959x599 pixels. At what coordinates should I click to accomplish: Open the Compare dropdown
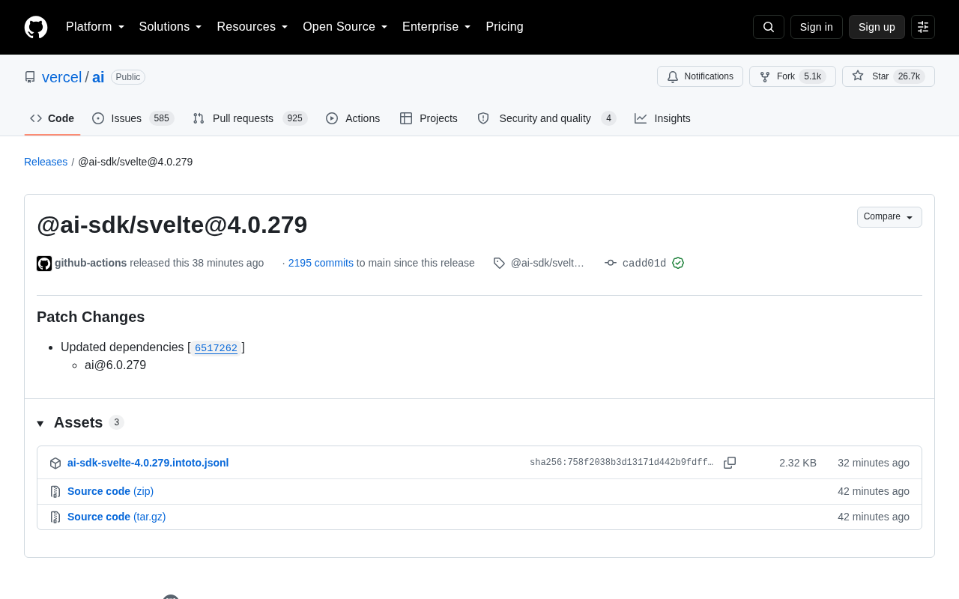pyautogui.click(x=889, y=217)
